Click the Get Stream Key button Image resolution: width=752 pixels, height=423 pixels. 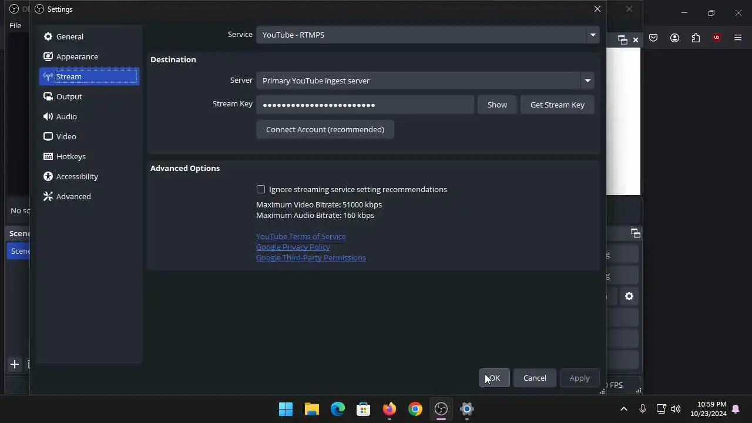tap(558, 105)
